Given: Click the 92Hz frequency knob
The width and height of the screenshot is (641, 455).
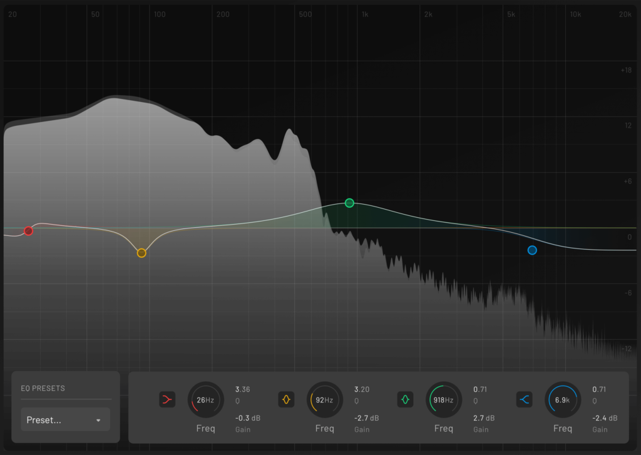Looking at the screenshot, I should (325, 400).
